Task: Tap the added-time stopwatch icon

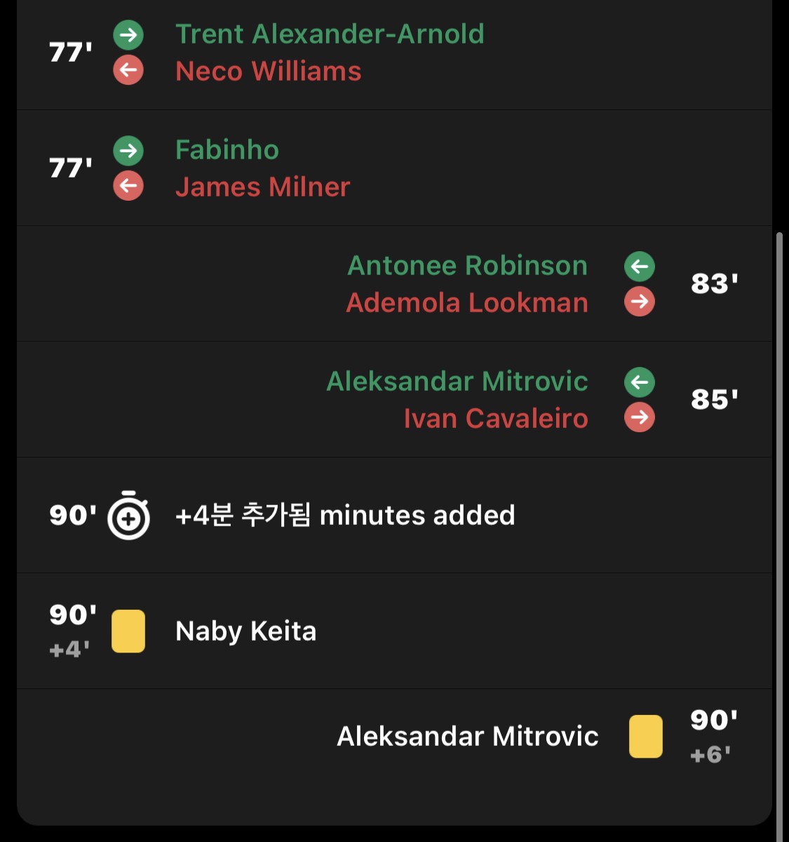Action: pos(128,515)
